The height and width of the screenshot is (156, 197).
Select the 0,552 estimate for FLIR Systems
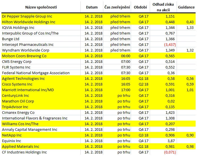(170, 67)
